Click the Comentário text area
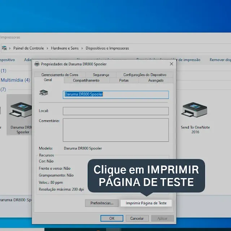 tap(115, 130)
